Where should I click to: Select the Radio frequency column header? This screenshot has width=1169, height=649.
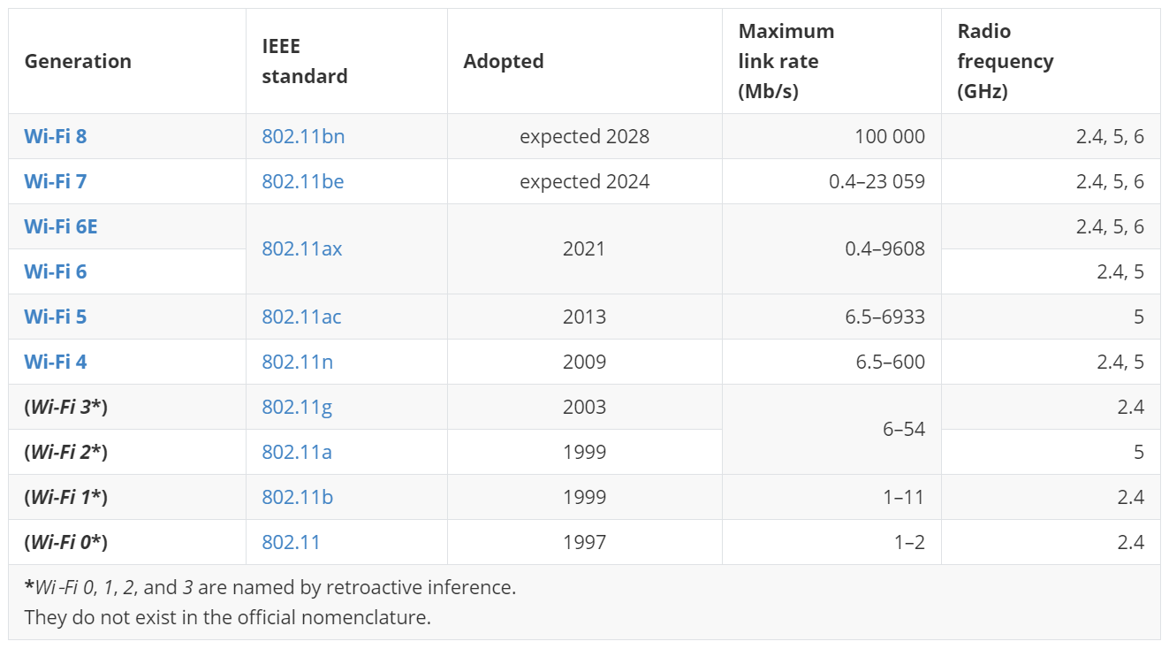coord(1006,62)
